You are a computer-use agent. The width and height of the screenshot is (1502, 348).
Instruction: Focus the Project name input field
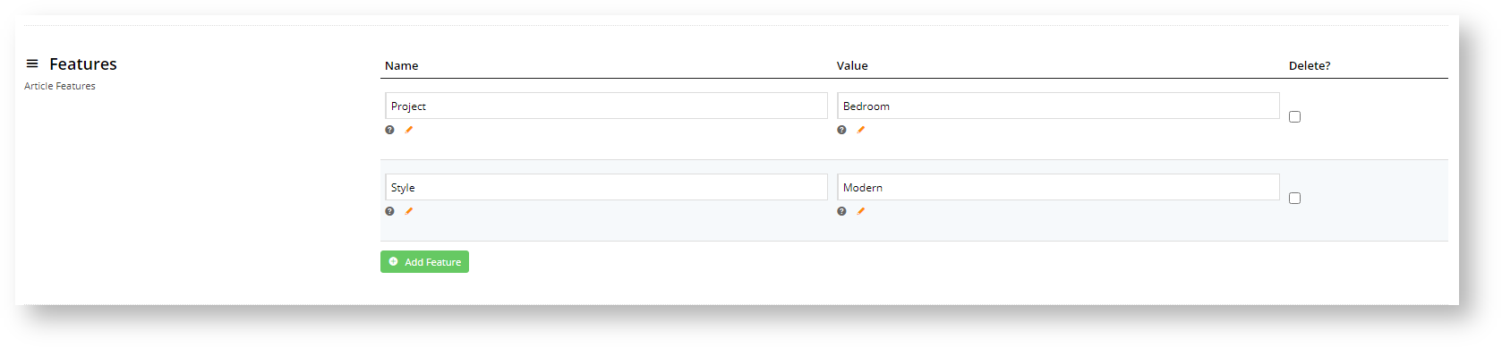coord(606,106)
